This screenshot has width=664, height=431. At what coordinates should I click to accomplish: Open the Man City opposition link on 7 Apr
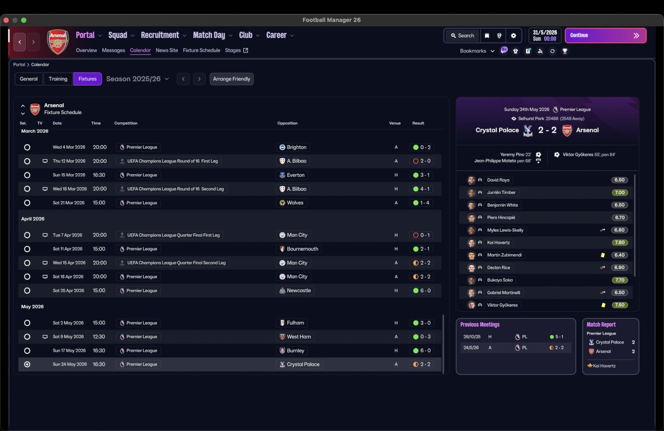tap(293, 235)
